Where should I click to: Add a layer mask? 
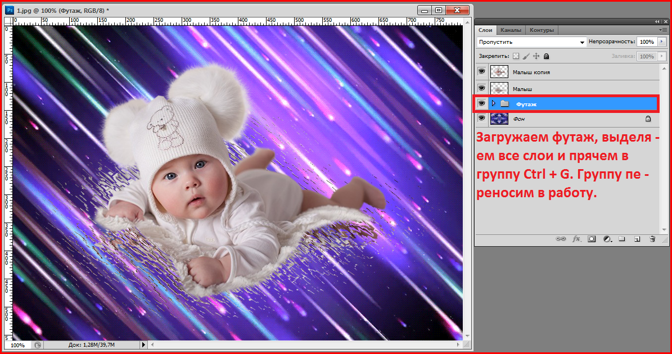click(592, 239)
